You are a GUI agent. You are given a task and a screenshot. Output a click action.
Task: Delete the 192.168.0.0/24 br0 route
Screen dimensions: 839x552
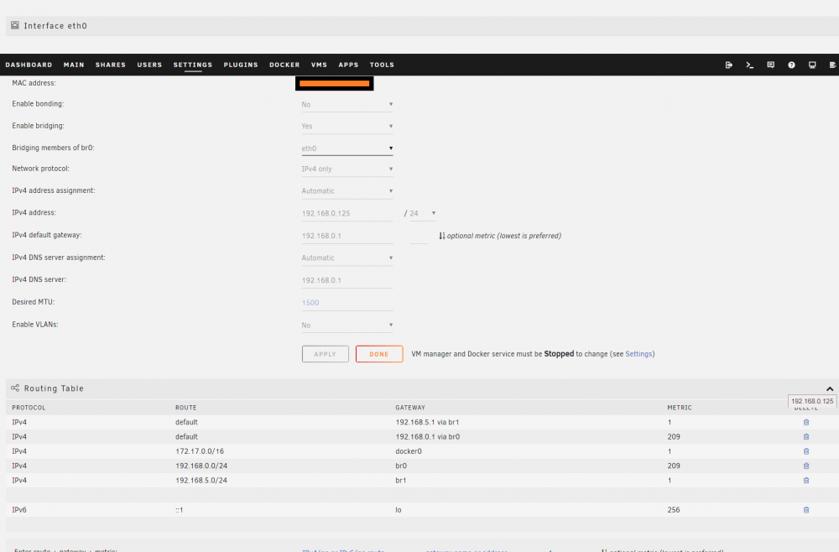click(x=806, y=466)
